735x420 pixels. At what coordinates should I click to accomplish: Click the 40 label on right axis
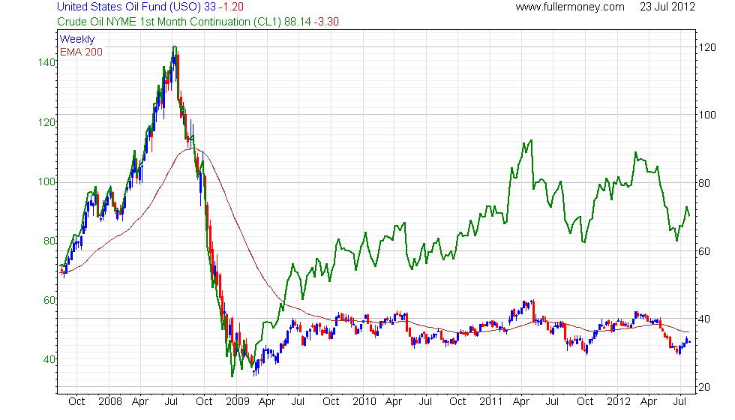[x=704, y=319]
